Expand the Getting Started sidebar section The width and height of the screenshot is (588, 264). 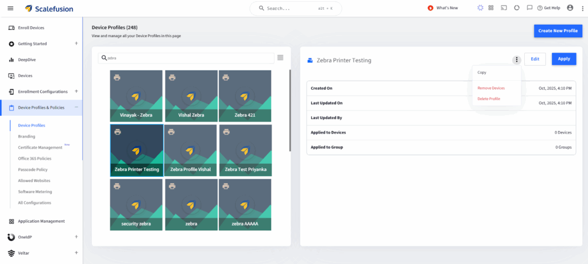pos(76,44)
